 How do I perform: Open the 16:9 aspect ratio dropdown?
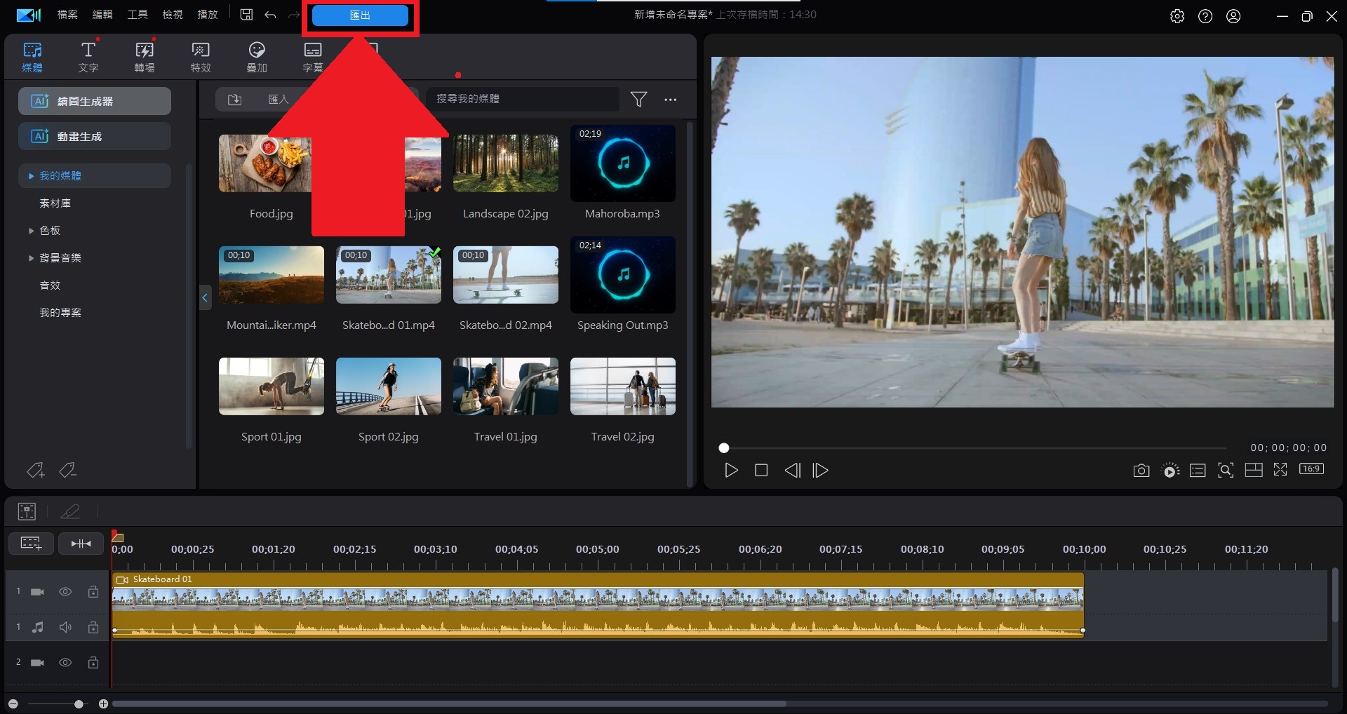click(1311, 469)
